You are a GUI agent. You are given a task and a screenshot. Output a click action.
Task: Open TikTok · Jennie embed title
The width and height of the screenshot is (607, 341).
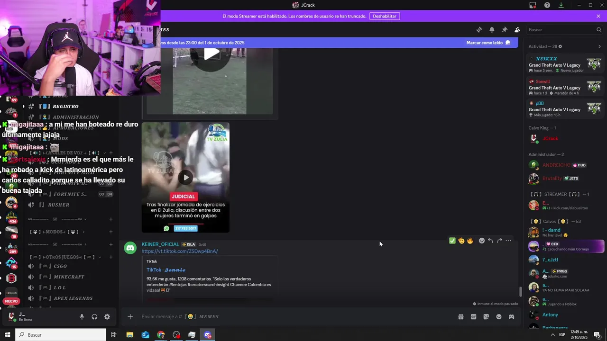point(166,270)
